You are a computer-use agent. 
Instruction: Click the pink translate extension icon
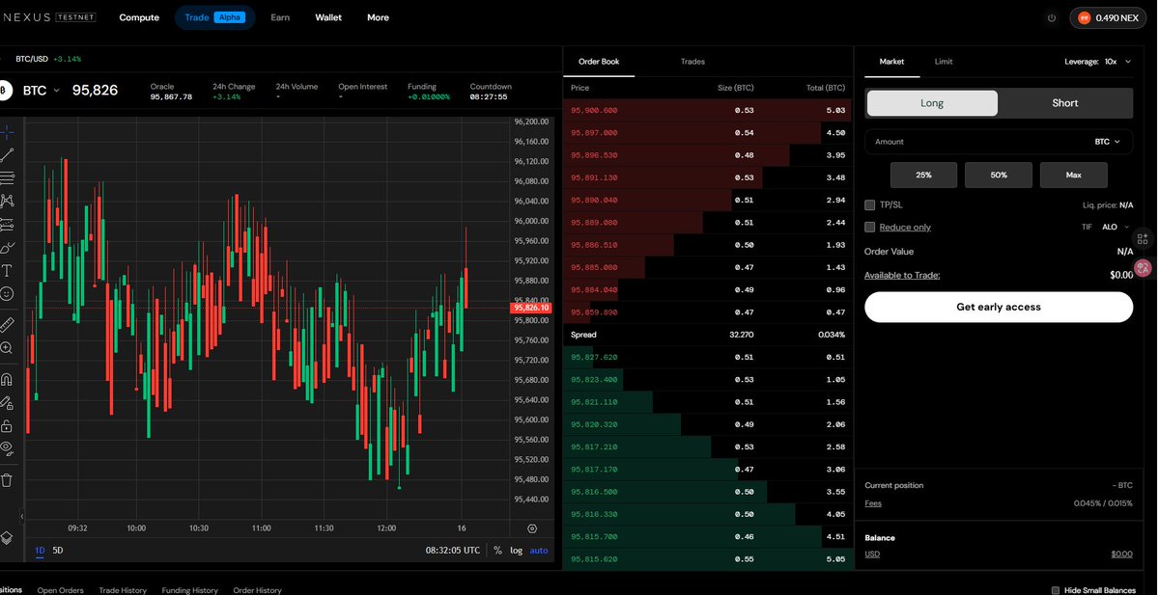1143,268
